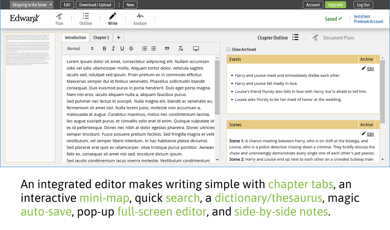Viewport: 390px width, 230px height.
Task: Insert a blockquote
Action: 167,49
